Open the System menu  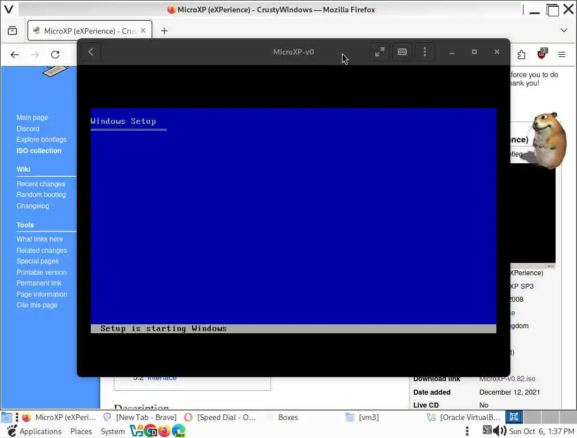tap(113, 431)
